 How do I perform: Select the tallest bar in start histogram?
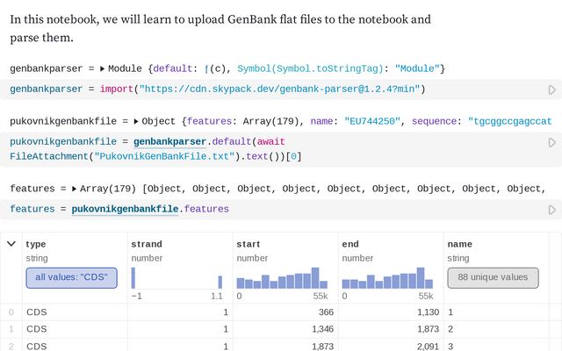click(x=315, y=278)
